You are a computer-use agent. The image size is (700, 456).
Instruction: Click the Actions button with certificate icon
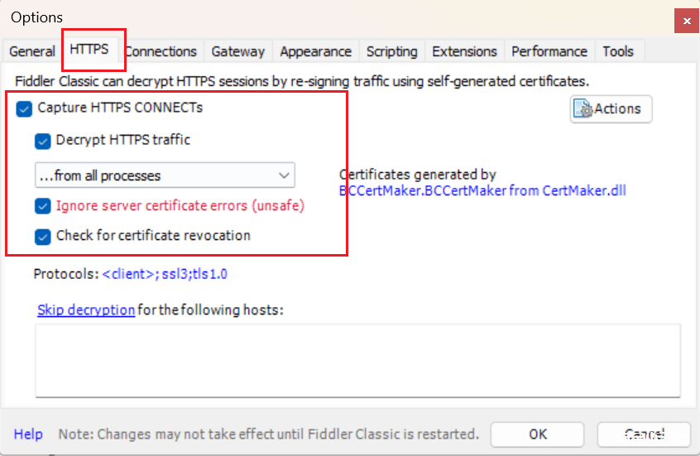[611, 109]
